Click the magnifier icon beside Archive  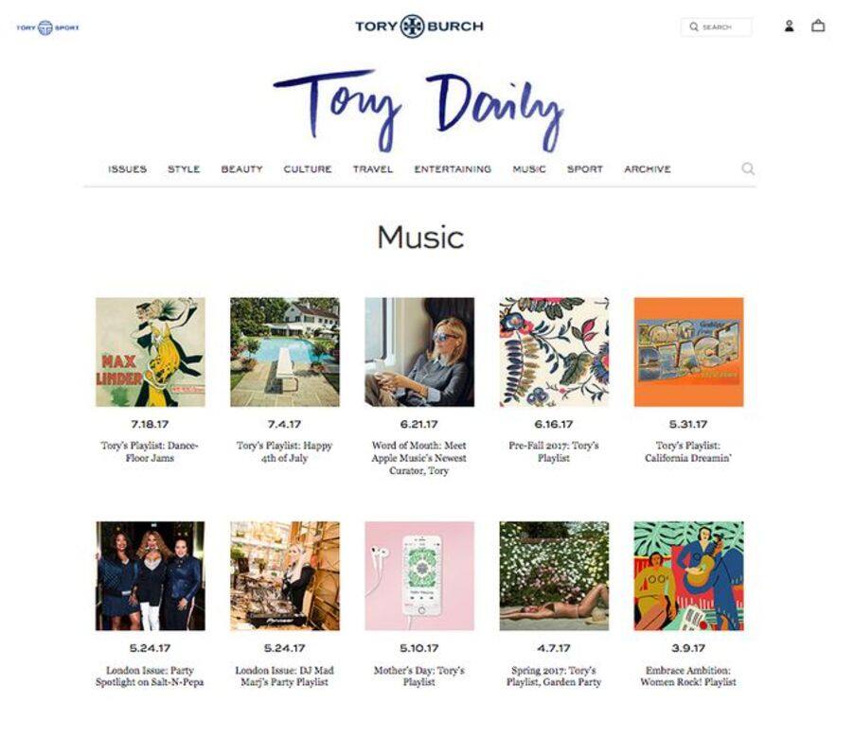coord(748,168)
